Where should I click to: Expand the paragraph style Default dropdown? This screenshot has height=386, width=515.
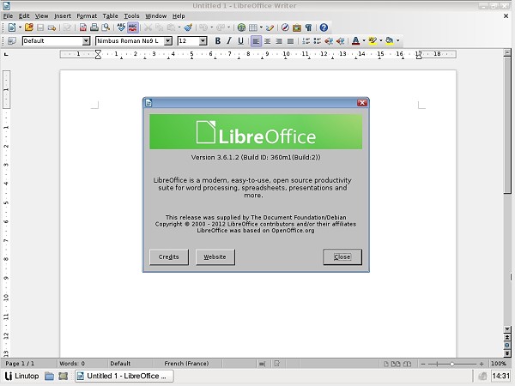pos(86,40)
